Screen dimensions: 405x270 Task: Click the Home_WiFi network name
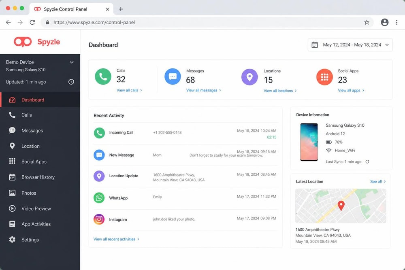coord(345,150)
